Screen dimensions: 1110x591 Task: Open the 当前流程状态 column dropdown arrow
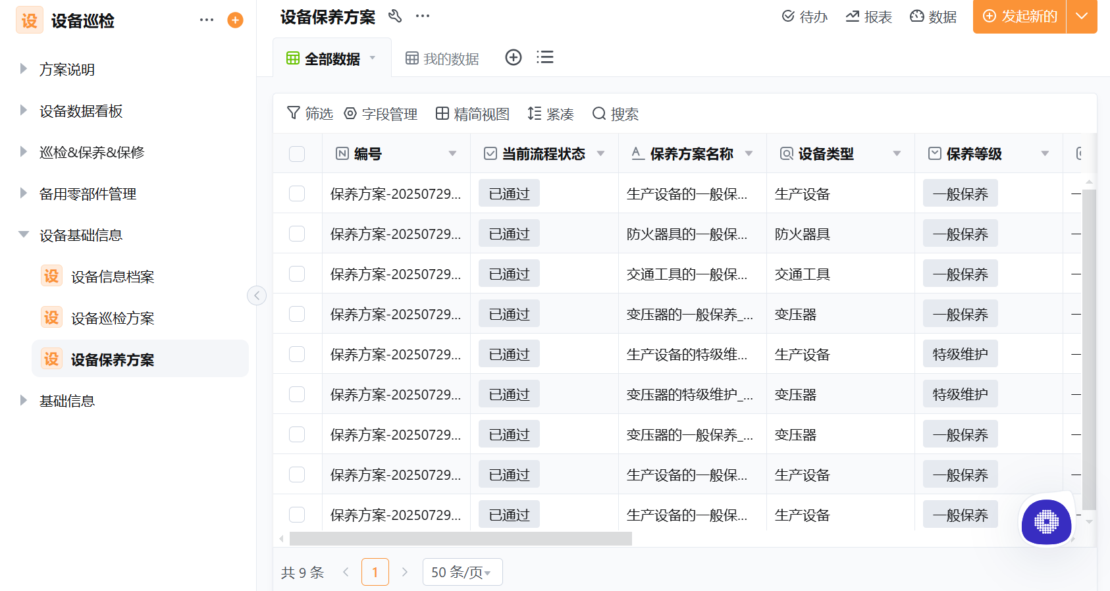tap(600, 154)
